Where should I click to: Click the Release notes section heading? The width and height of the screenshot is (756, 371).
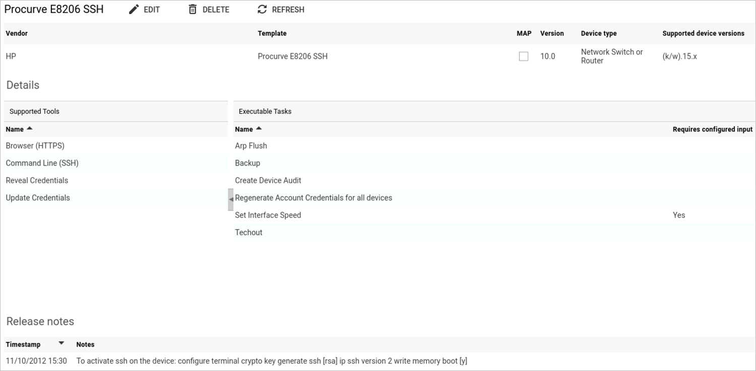pos(40,321)
